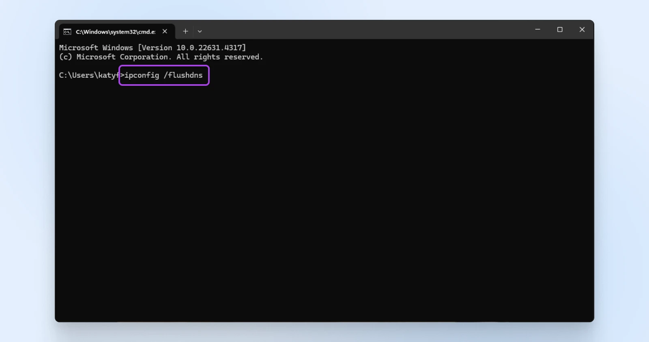Click the 'ipconfig /flushdns' command text
Viewport: 649px width, 342px height.
point(163,75)
